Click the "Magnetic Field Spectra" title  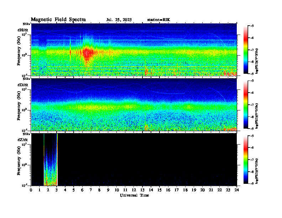pyautogui.click(x=58, y=20)
